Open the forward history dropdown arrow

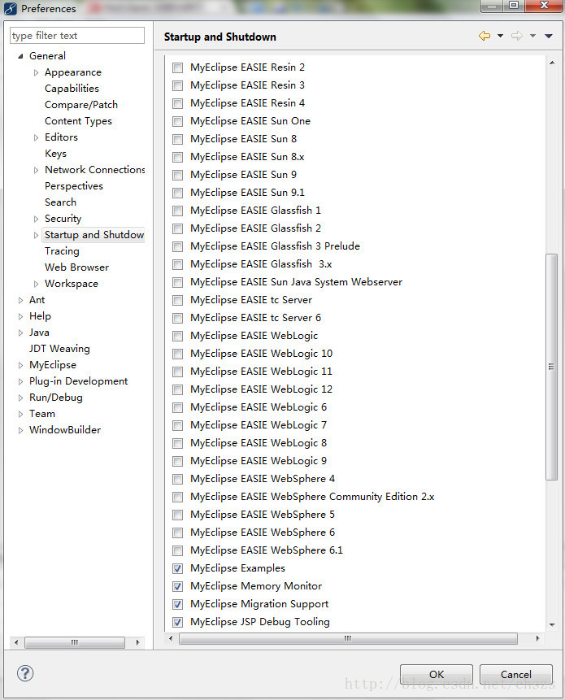[532, 36]
